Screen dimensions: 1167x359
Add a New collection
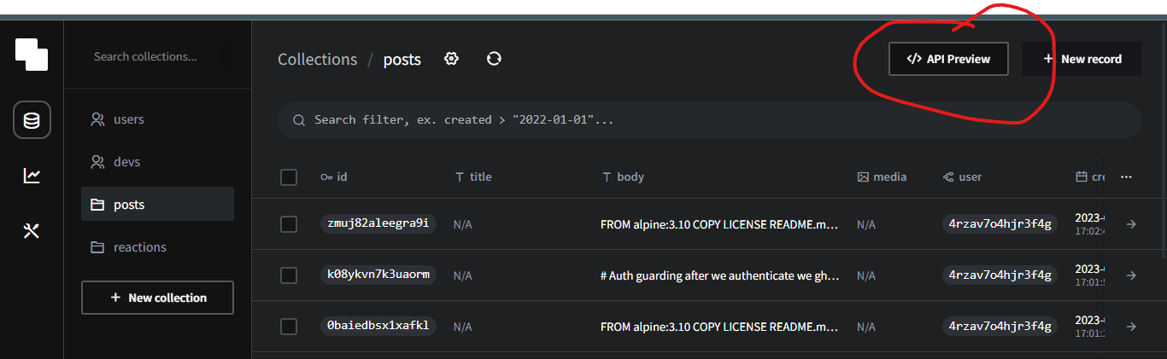[x=157, y=298]
